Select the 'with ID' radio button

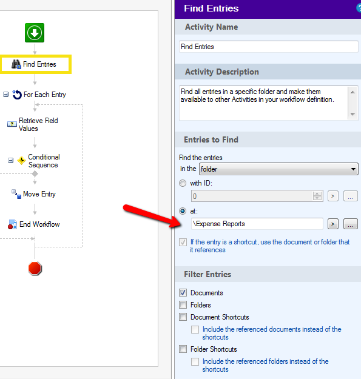pos(183,183)
